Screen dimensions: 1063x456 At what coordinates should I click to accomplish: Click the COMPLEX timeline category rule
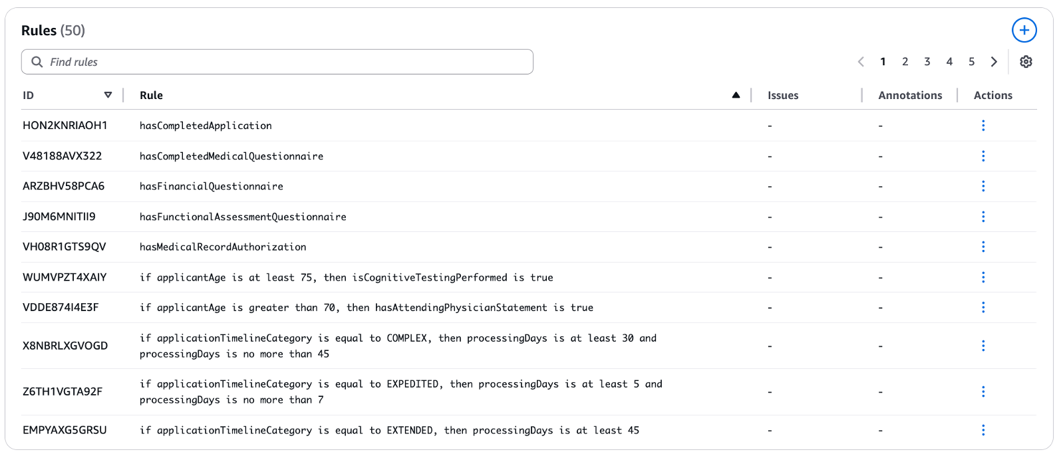398,346
